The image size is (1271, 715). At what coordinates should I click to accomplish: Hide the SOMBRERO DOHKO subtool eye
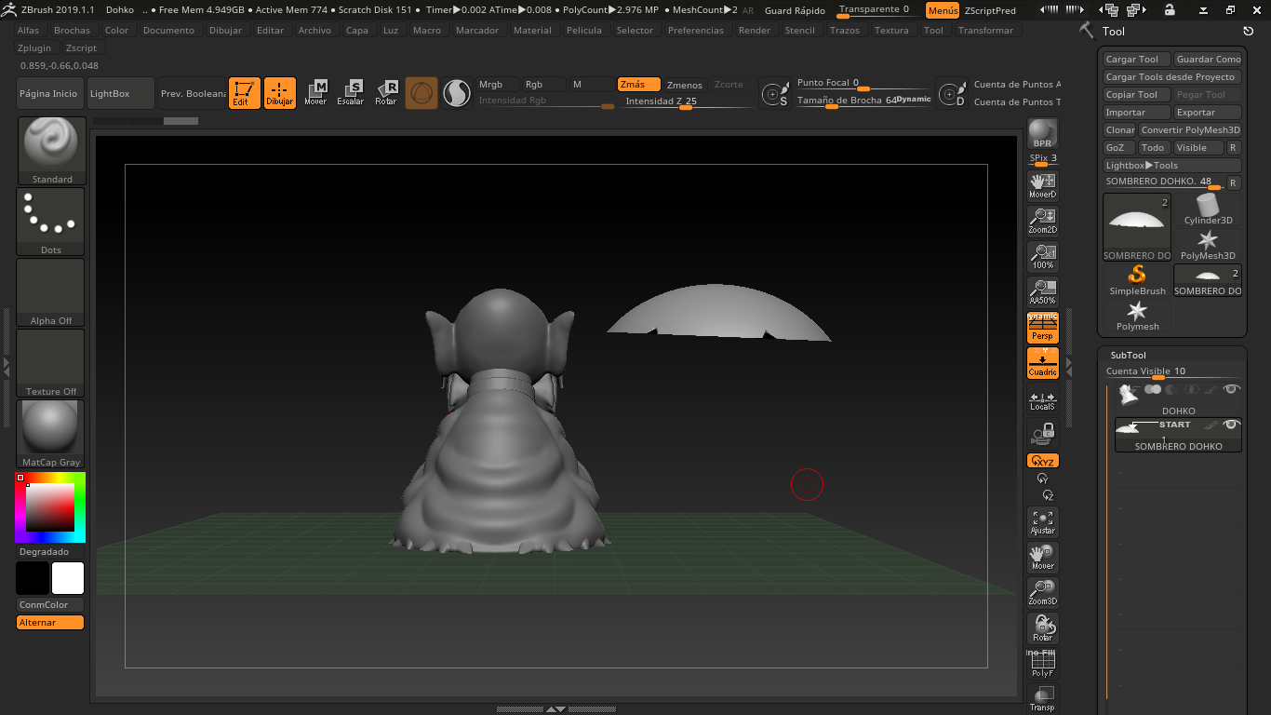[x=1231, y=425]
